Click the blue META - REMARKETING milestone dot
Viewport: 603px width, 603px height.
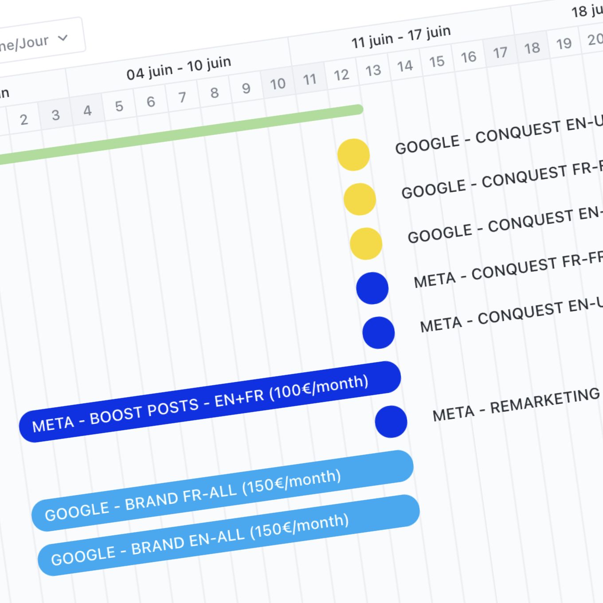click(x=391, y=422)
